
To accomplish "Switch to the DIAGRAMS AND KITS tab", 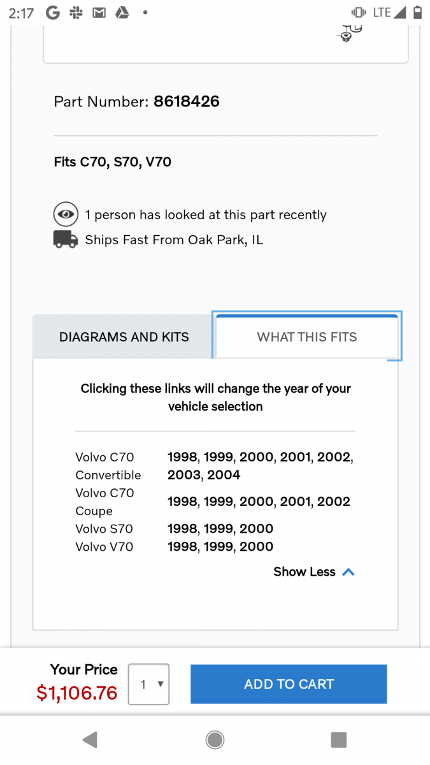I will point(124,337).
